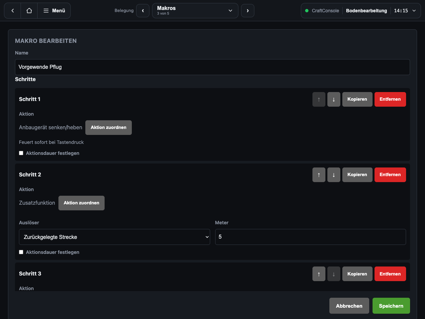The image size is (425, 319).
Task: Open the home screen
Action: coord(29,11)
